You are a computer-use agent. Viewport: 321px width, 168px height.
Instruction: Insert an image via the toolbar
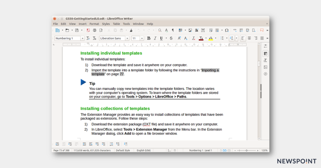tap(190, 30)
